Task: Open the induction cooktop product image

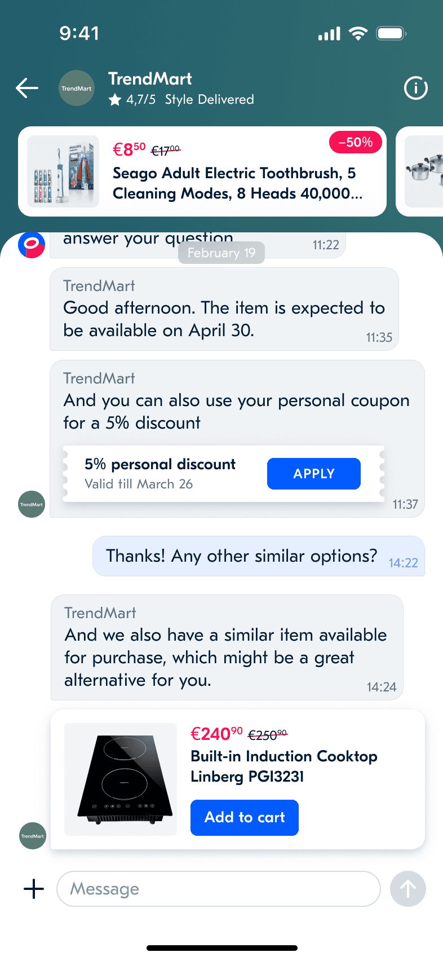Action: tap(121, 779)
